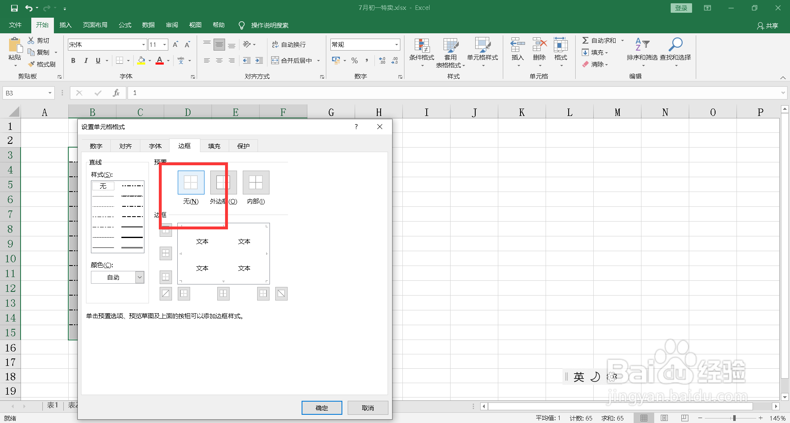Open the number format dropdown (常规)
The image size is (790, 423).
point(396,44)
